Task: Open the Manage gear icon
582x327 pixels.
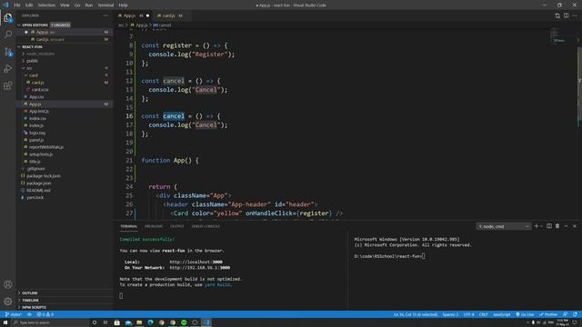Action: tap(8, 301)
